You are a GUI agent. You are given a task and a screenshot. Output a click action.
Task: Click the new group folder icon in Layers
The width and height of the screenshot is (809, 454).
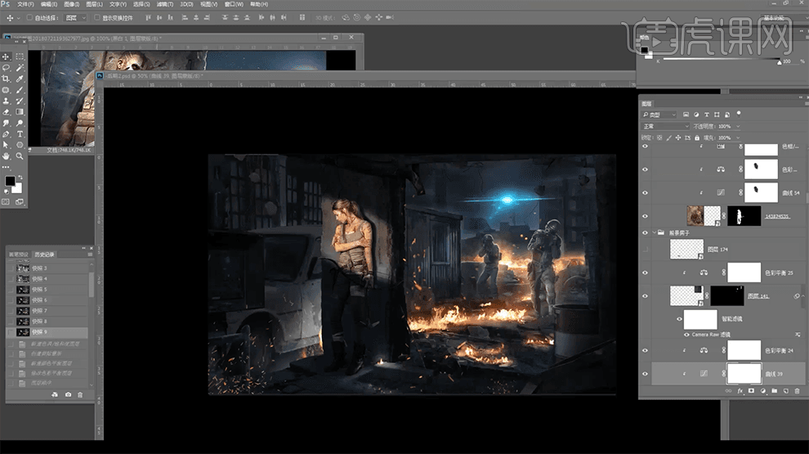coord(775,391)
